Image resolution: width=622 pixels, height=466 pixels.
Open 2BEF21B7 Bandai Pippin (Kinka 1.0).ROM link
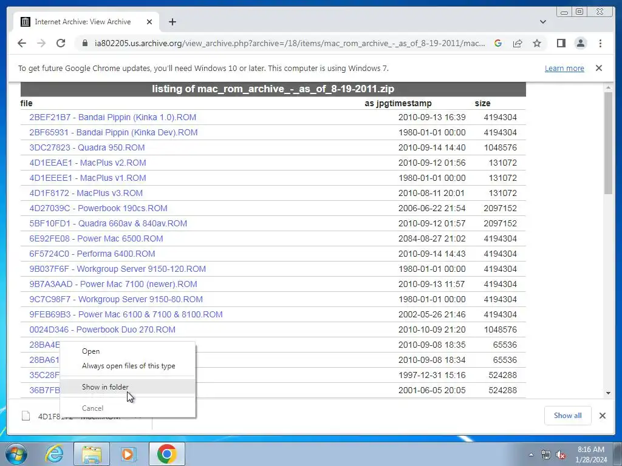(x=112, y=117)
